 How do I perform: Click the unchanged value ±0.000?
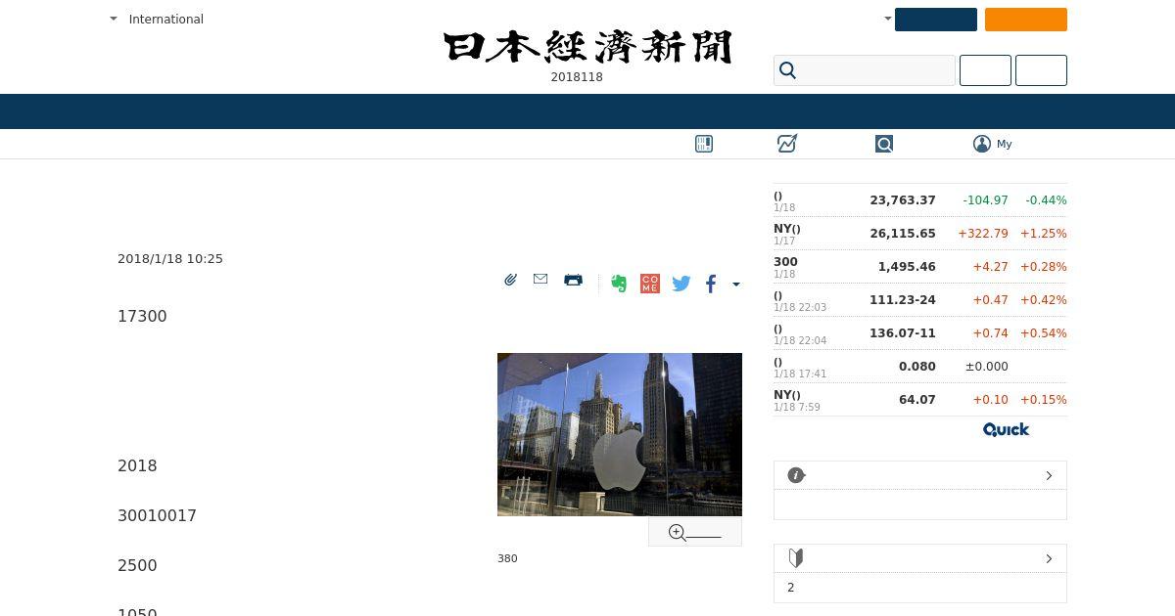point(987,367)
